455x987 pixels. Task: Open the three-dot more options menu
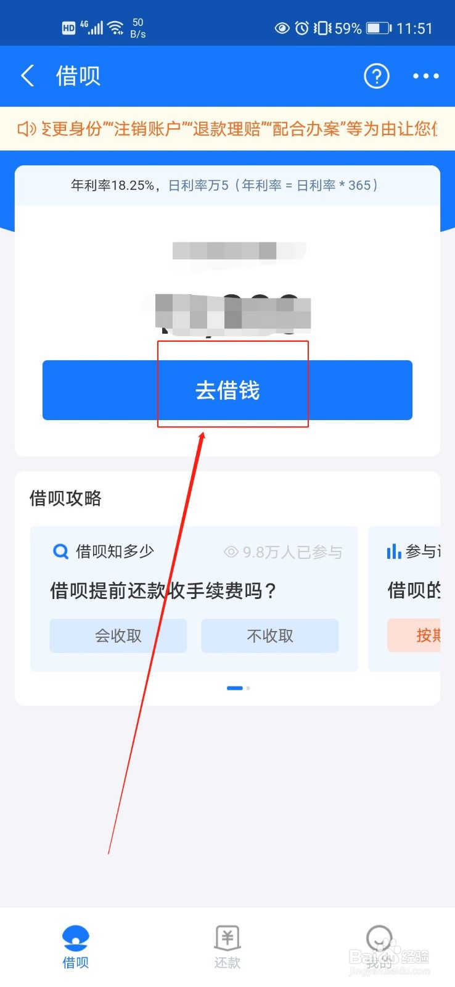426,76
